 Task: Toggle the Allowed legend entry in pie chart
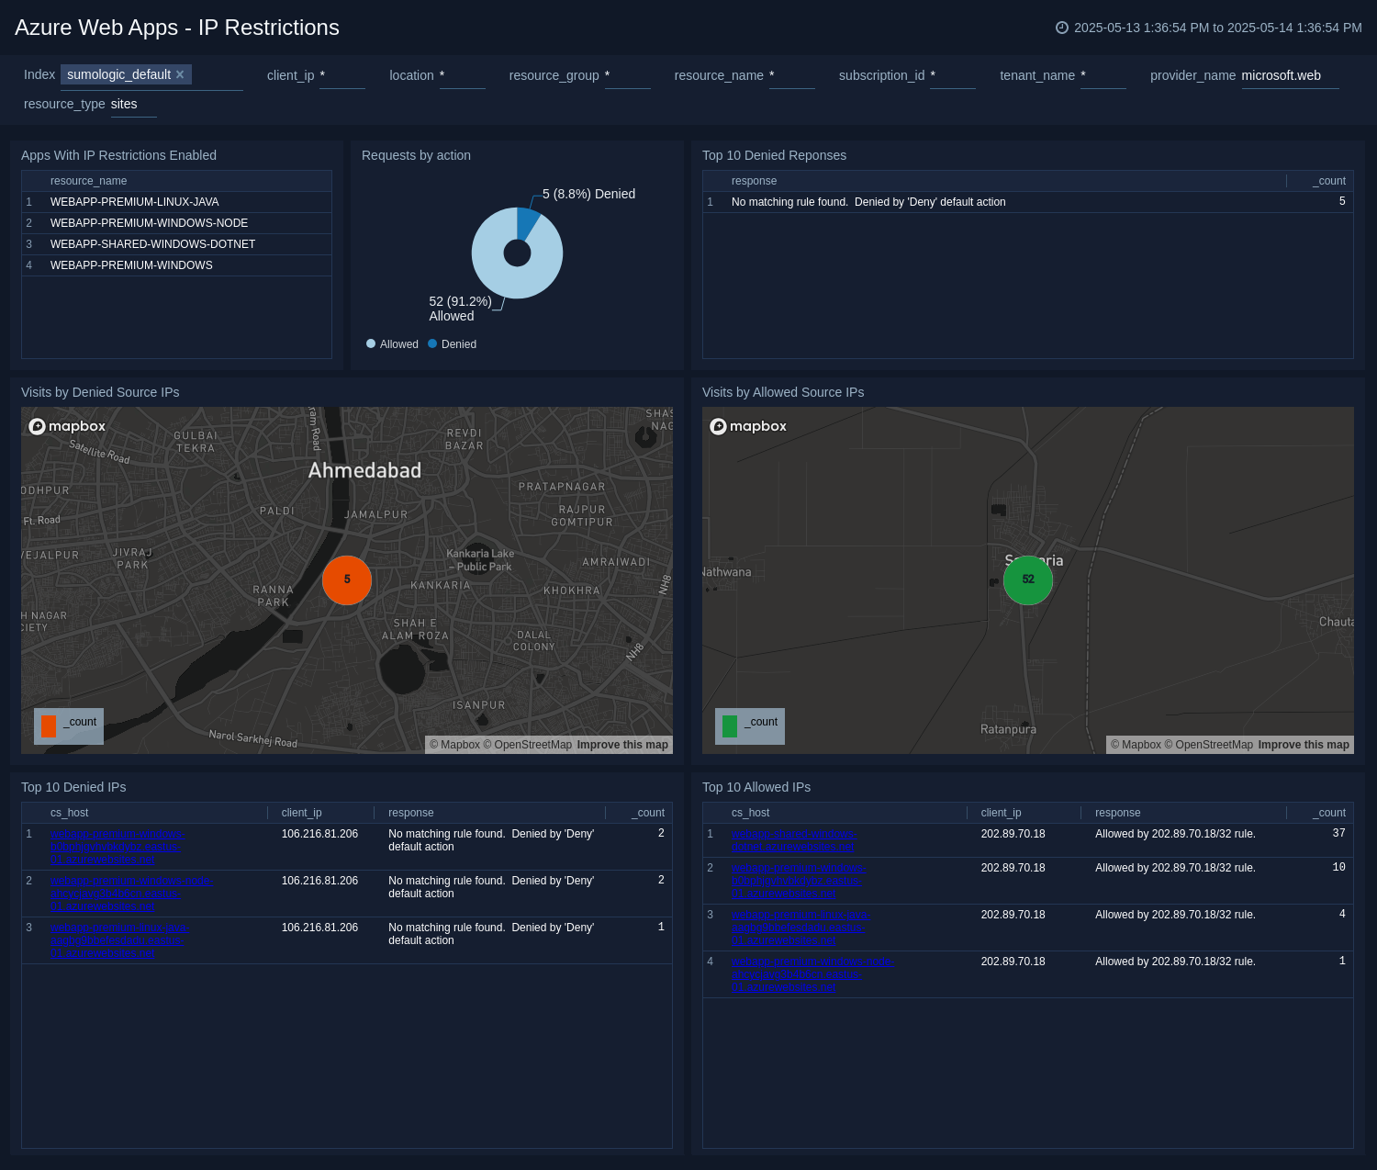[x=392, y=344]
